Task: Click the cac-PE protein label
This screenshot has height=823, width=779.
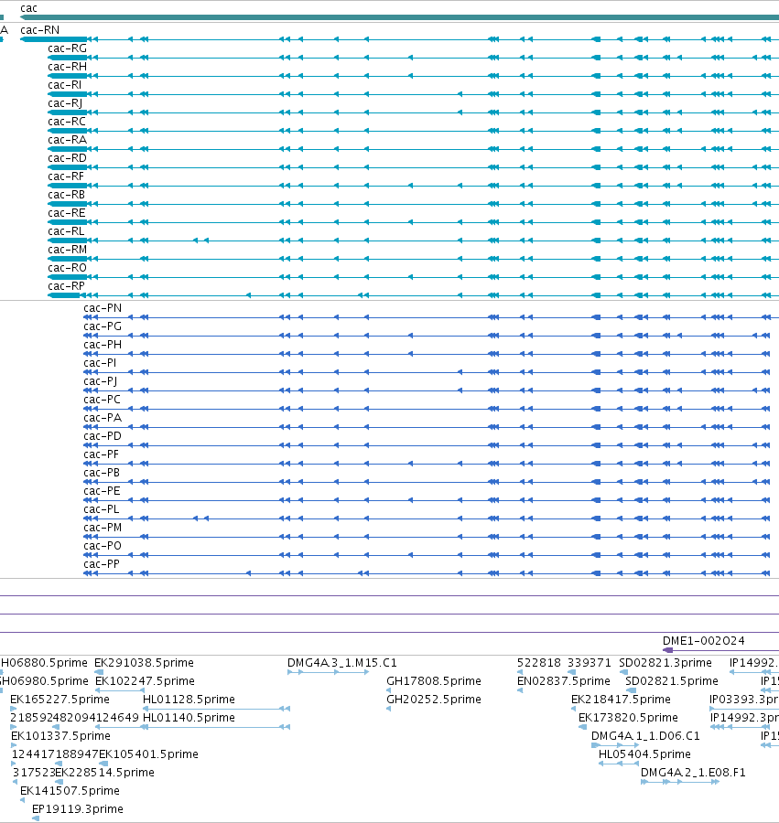Action: [102, 491]
